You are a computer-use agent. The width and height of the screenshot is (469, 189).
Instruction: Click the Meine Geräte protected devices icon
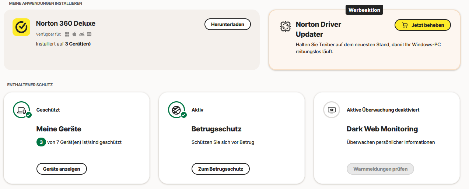[22, 110]
